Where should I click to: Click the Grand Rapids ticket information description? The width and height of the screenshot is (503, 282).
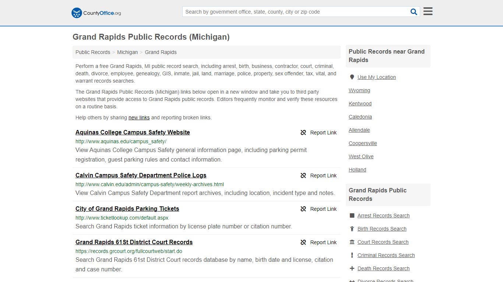pos(184,226)
